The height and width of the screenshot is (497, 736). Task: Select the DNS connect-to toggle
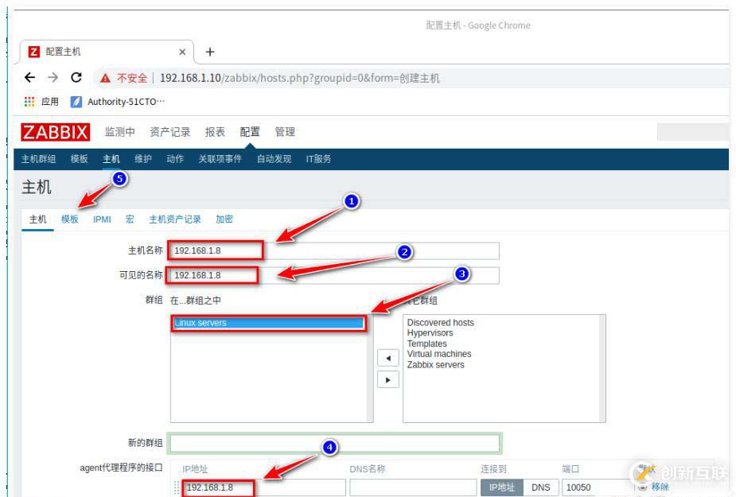coord(541,487)
